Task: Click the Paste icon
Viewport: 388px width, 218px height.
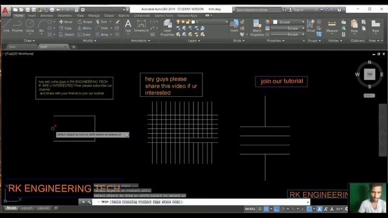Action: (x=354, y=26)
